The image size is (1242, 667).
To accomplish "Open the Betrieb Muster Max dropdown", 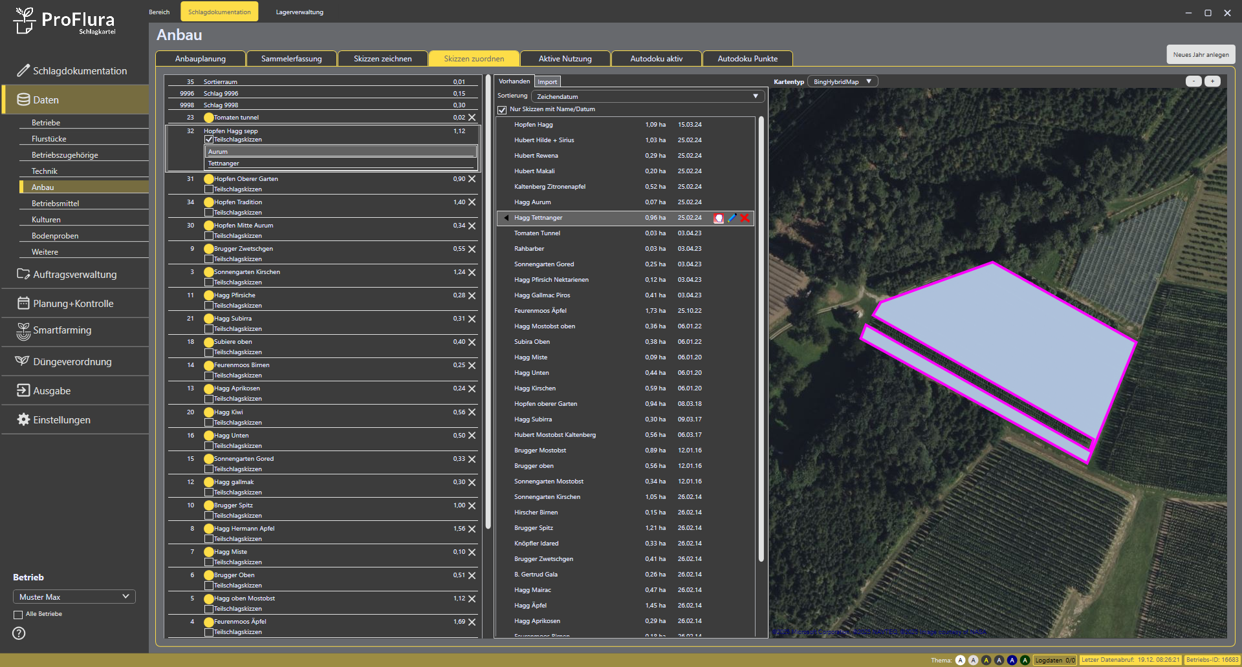I will point(74,597).
